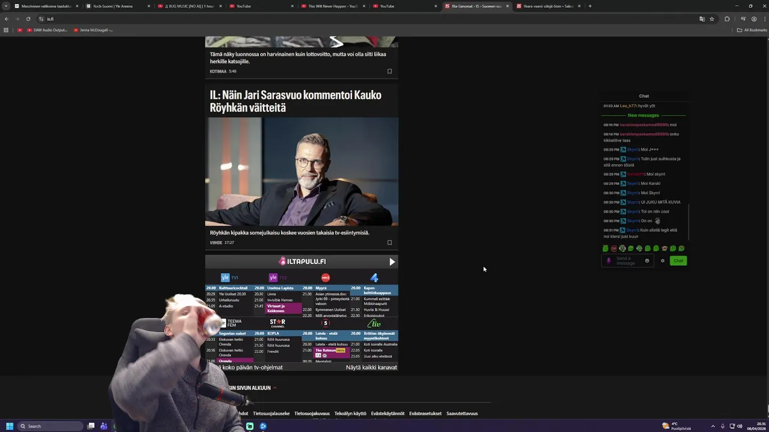
Task: Open the Chrome apps grid in bookmarks bar
Action: click(x=6, y=30)
